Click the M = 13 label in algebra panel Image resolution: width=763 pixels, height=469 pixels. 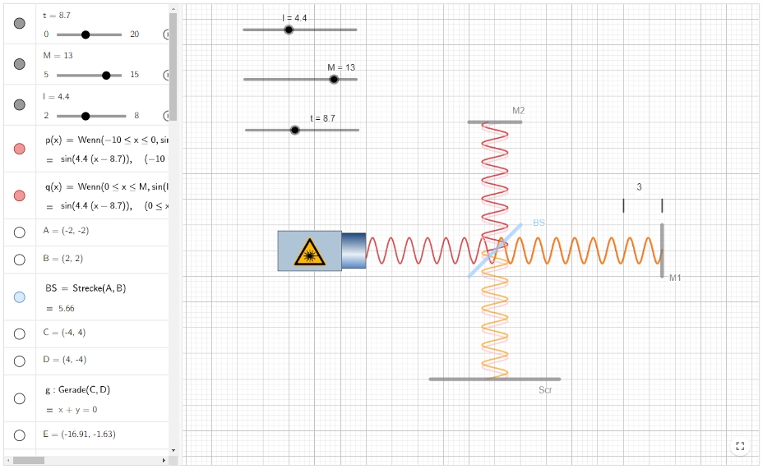[58, 56]
